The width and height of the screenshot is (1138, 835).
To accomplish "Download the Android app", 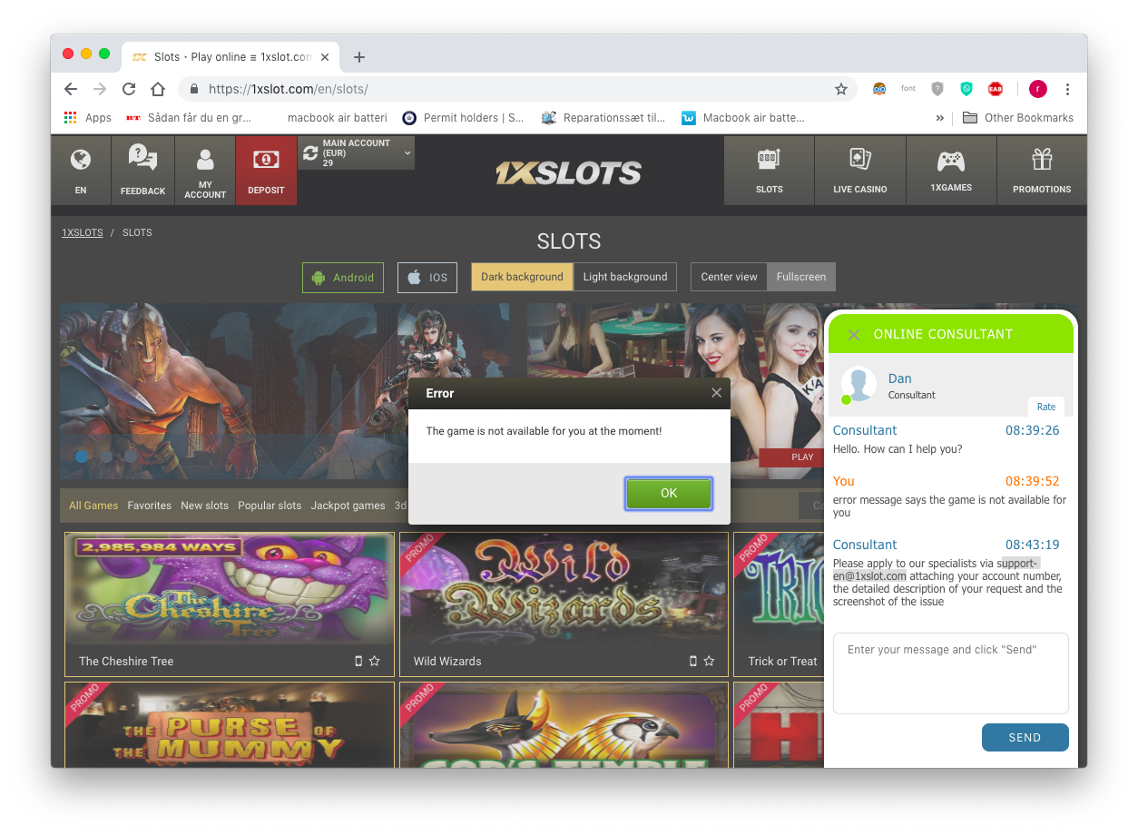I will (x=343, y=278).
